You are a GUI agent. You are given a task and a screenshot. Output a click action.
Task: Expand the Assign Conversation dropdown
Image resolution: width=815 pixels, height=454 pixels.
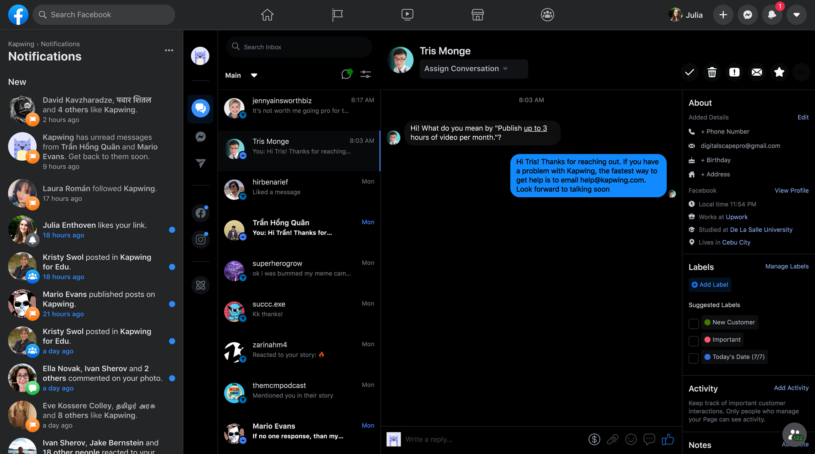pyautogui.click(x=474, y=69)
